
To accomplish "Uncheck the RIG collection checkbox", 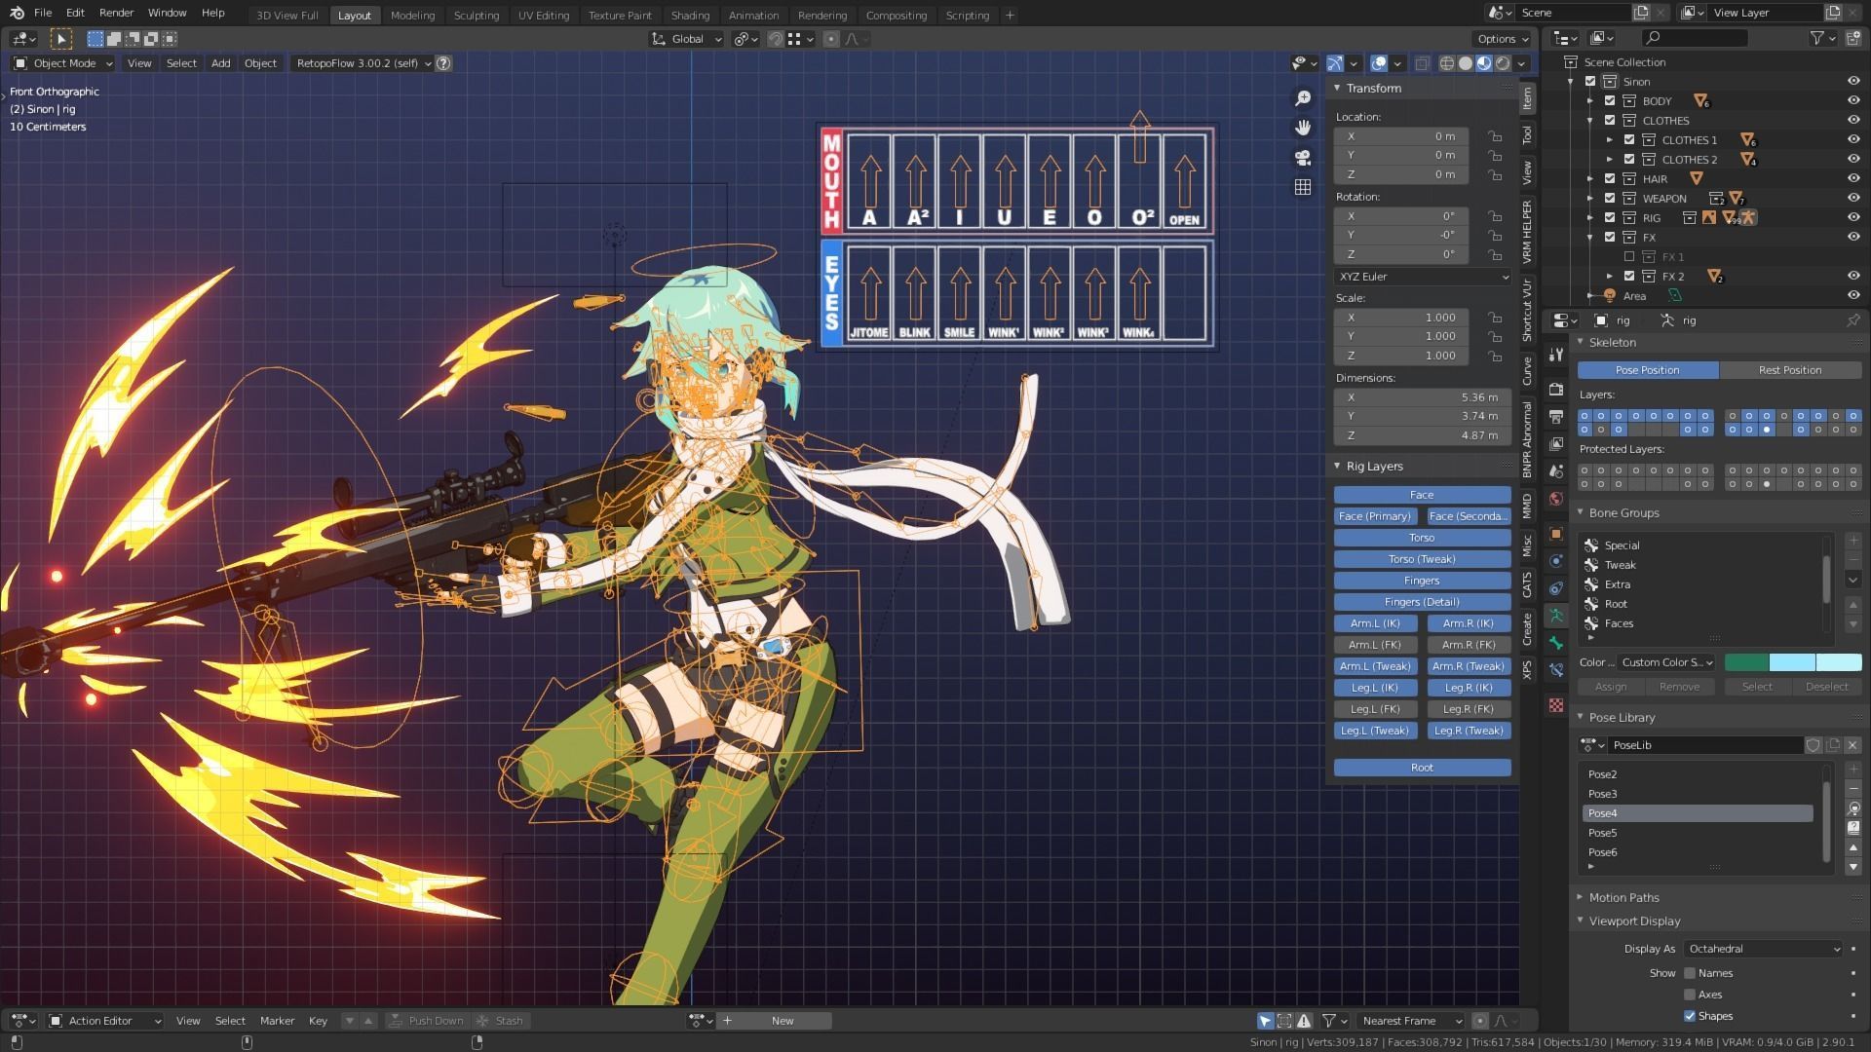I will point(1610,218).
